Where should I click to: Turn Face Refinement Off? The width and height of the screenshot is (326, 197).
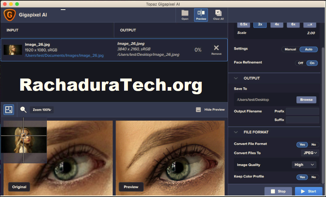(x=301, y=63)
